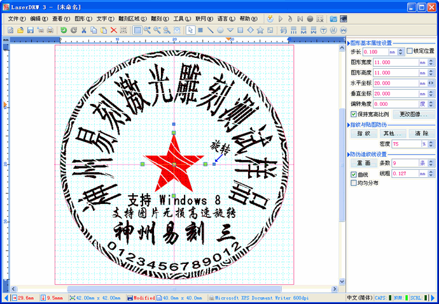Click the horizontal scrollbar thumb below canvas
Image resolution: width=439 pixels, height=304 pixels.
[174, 289]
